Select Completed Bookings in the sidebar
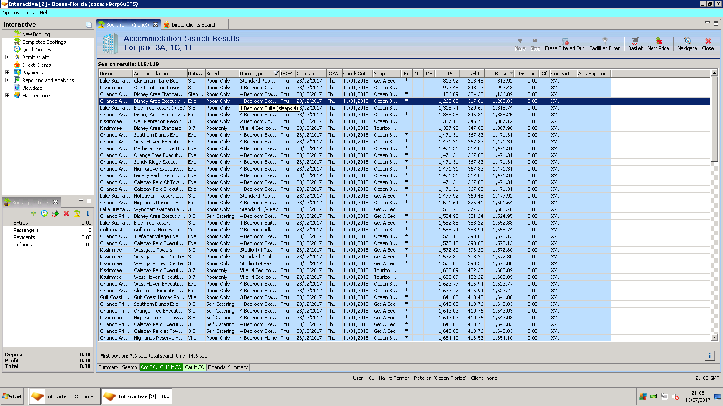Viewport: 723px width, 406px height. point(44,42)
